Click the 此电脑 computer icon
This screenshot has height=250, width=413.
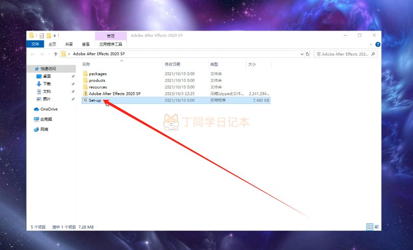36,119
